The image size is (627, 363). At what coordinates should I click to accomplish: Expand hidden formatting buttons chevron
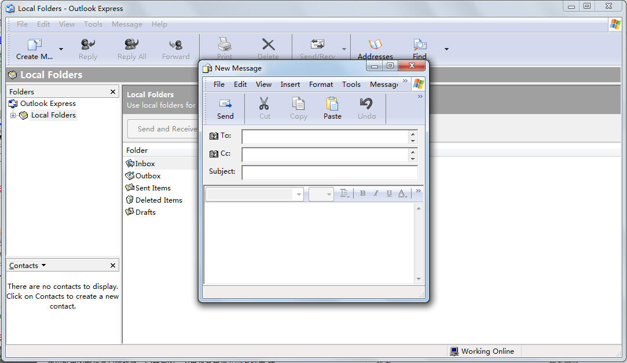click(418, 191)
